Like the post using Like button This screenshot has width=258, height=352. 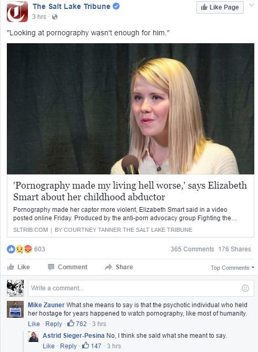point(18,267)
